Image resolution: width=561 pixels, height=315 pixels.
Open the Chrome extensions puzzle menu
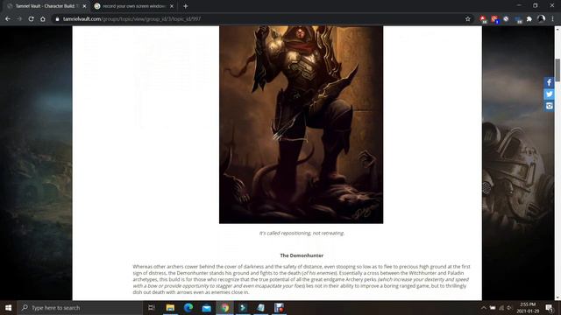pos(529,19)
